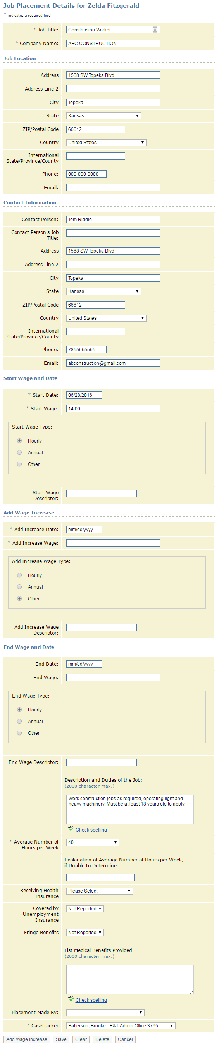Screen dimensions: 219x1048
Task: Select Other for End Wage Type
Action: click(x=19, y=733)
